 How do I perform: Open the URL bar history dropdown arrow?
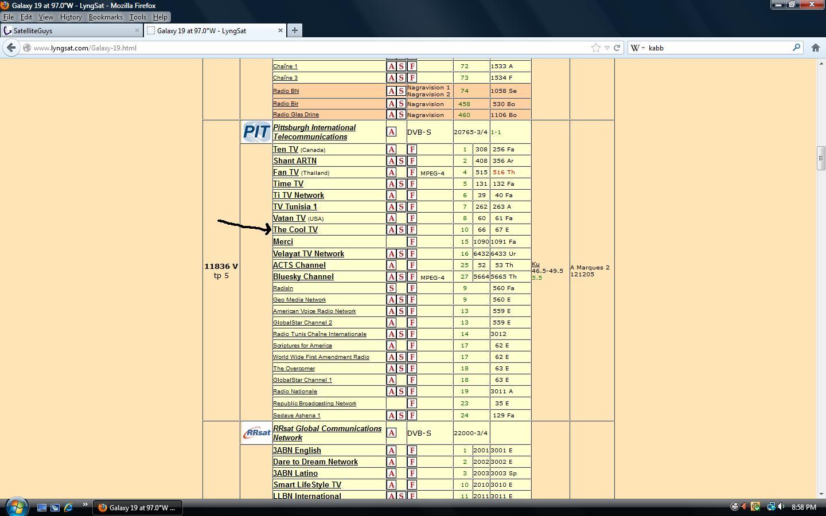click(x=607, y=48)
